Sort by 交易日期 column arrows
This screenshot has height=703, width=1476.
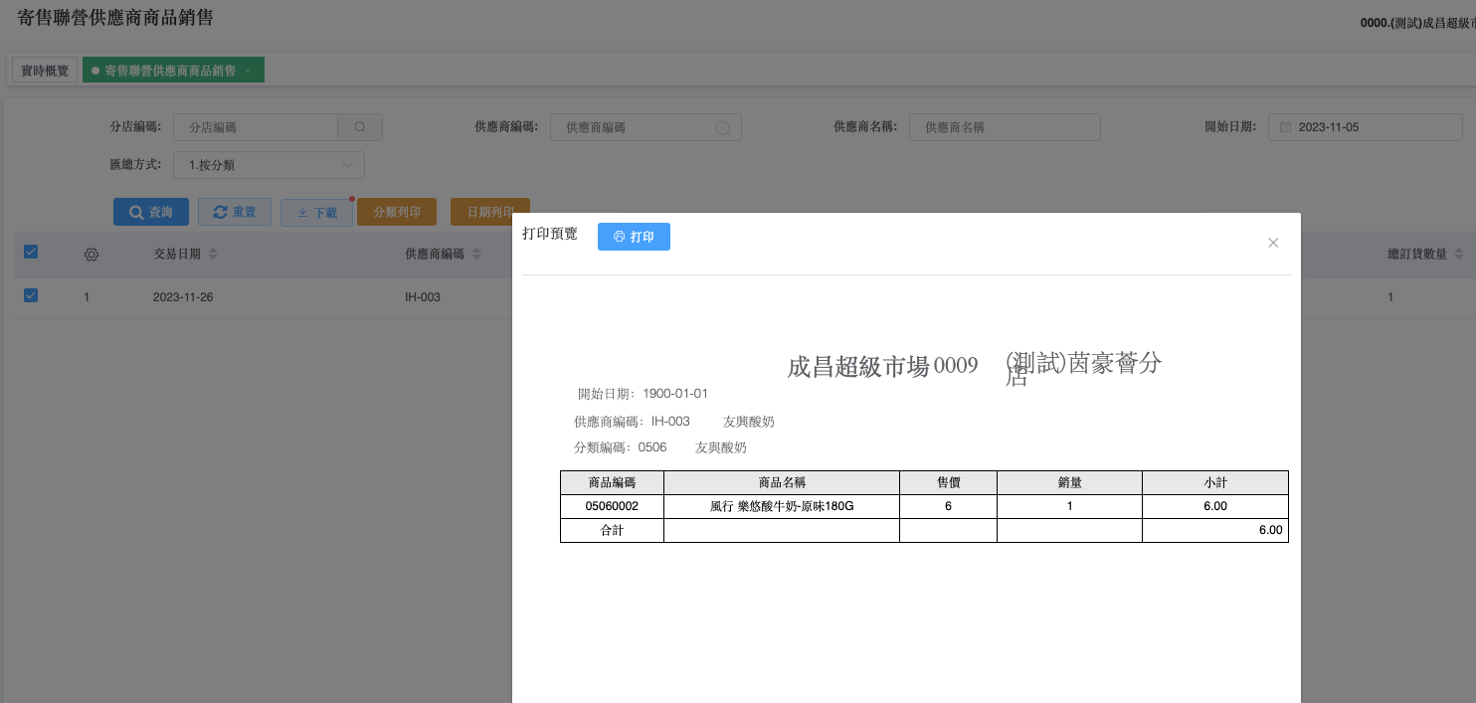tap(213, 255)
